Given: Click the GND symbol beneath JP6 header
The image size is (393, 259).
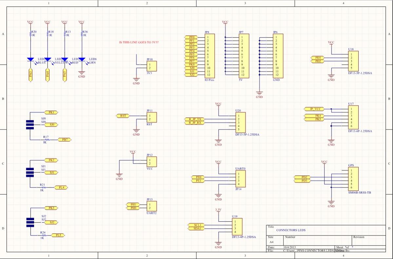Looking at the screenshot, I should (x=259, y=95).
